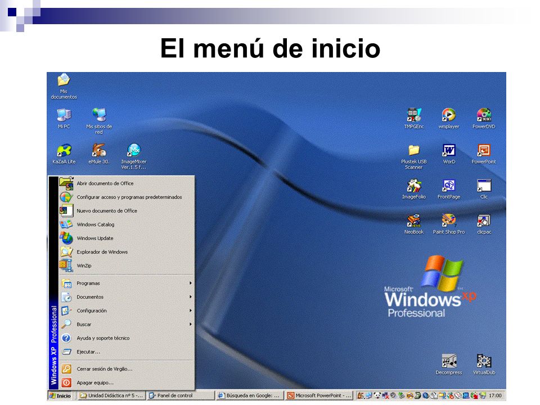Viewport: 540px width, 405px height.
Task: Expand the Buscar submenu
Action: [x=127, y=325]
